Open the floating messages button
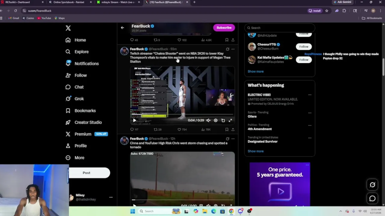 pos(372,199)
